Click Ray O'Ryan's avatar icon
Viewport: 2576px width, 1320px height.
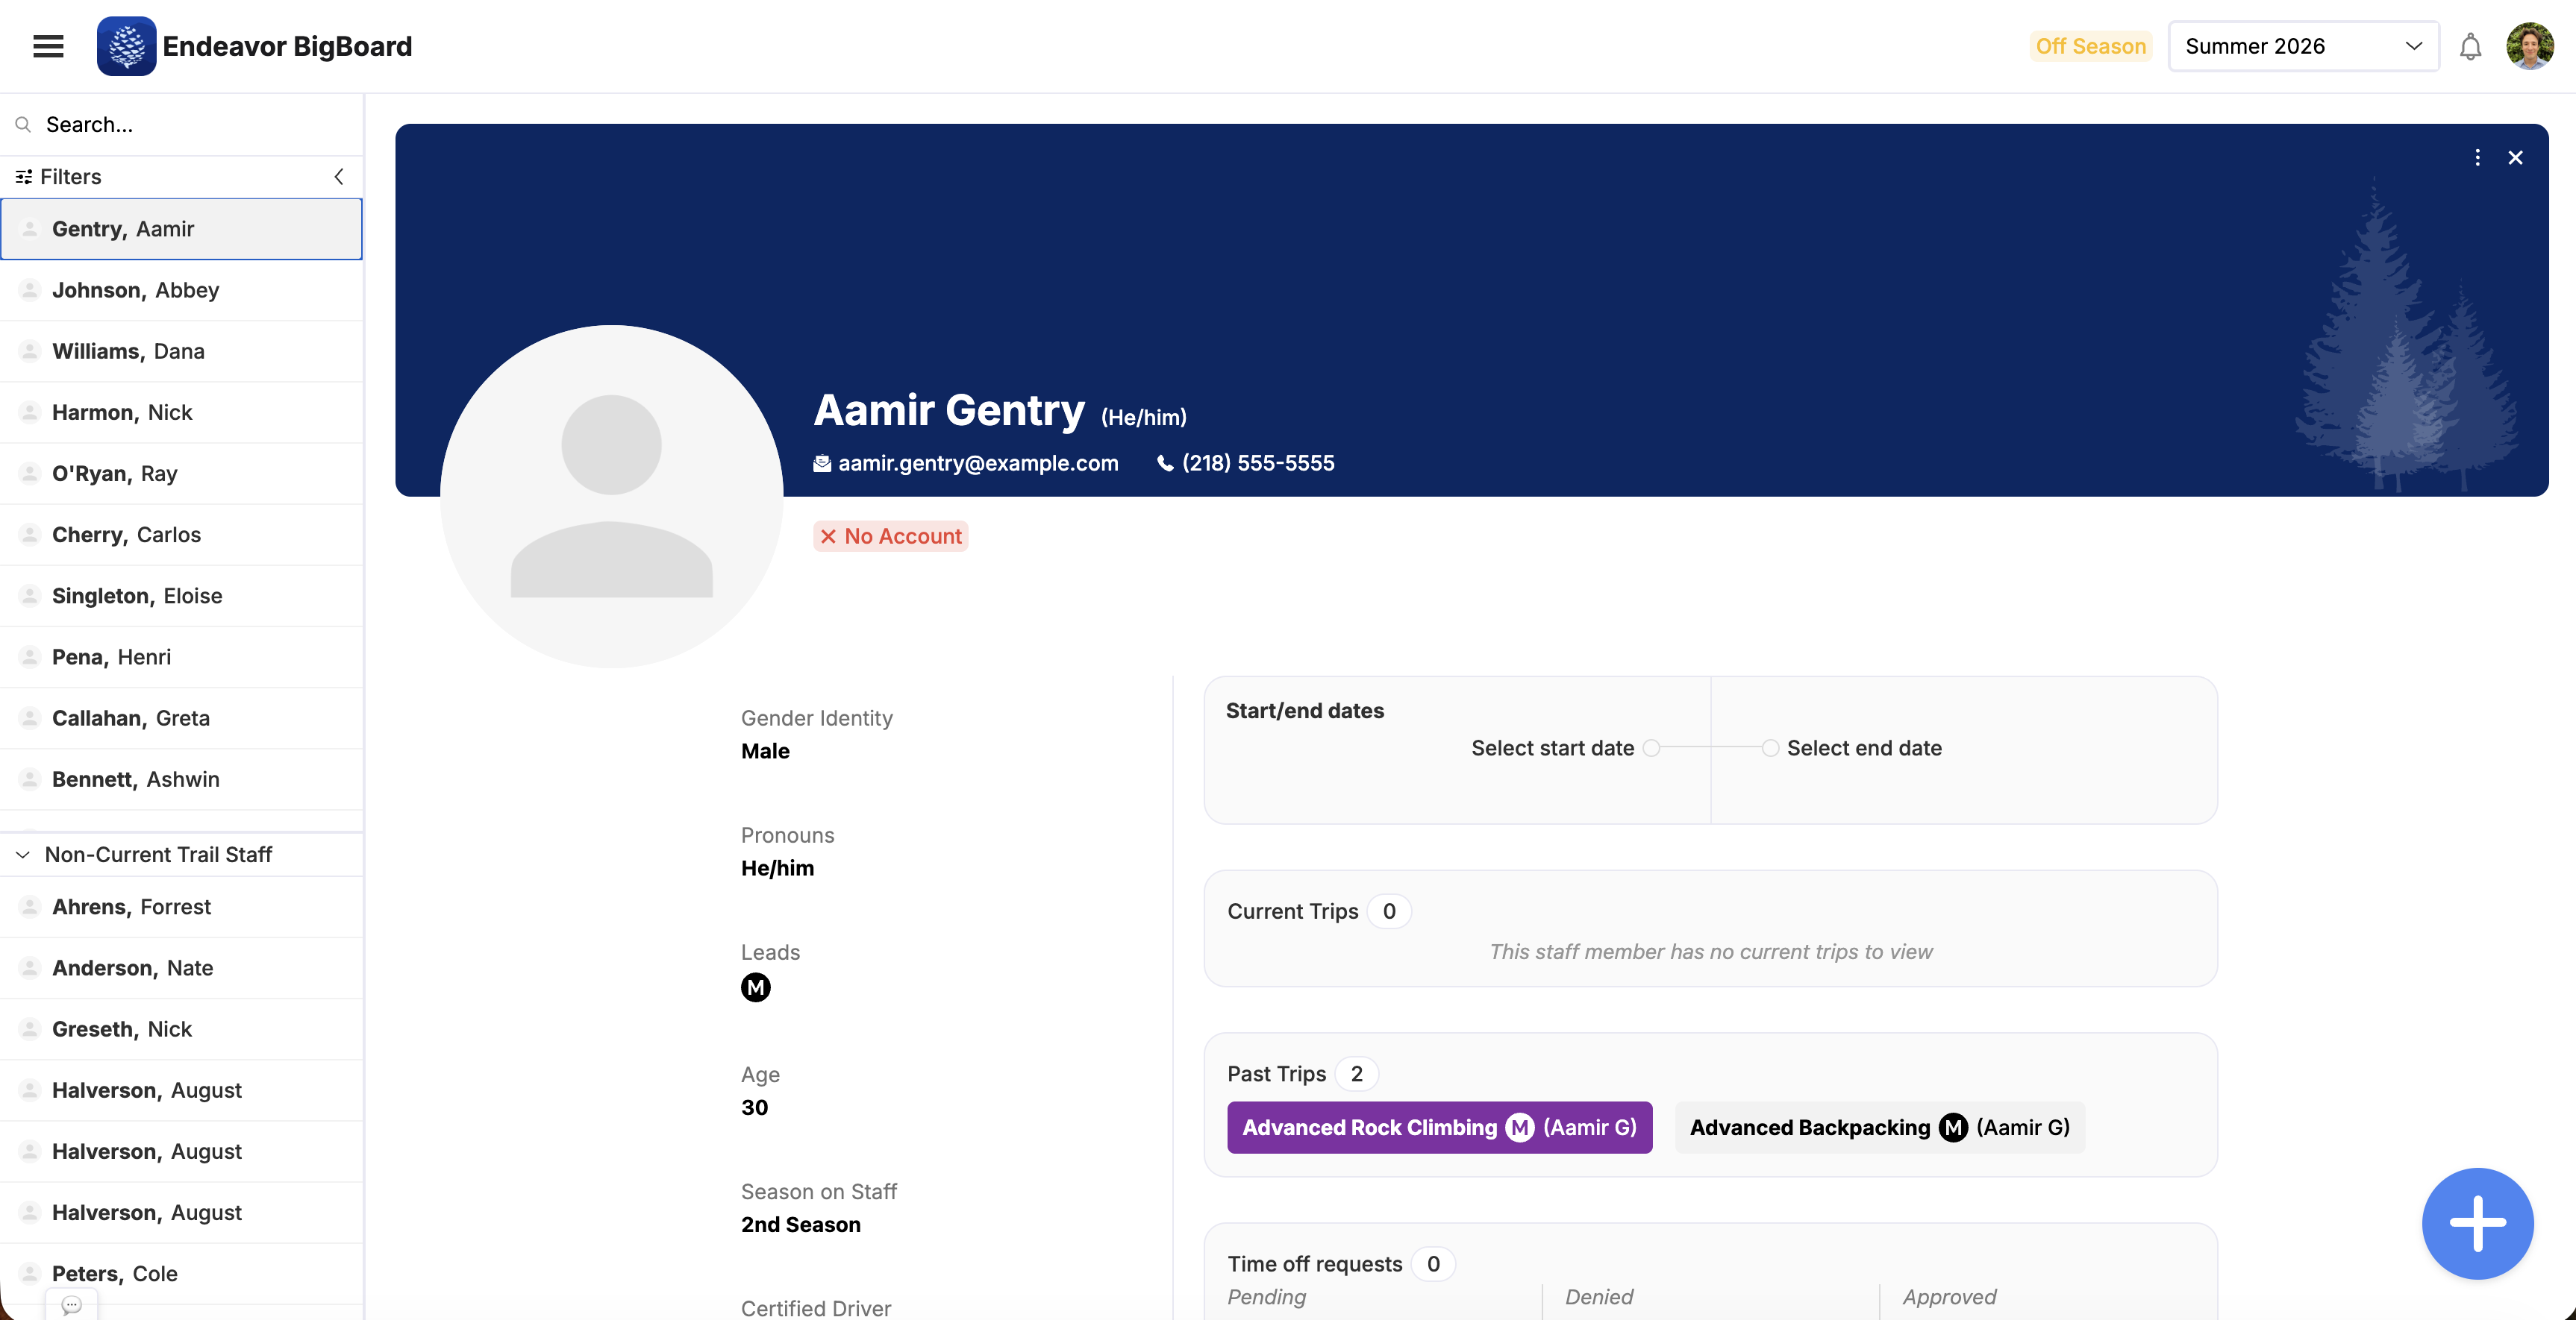click(30, 473)
